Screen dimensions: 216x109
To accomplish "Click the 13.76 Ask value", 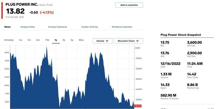I will pyautogui.click(x=165, y=53).
